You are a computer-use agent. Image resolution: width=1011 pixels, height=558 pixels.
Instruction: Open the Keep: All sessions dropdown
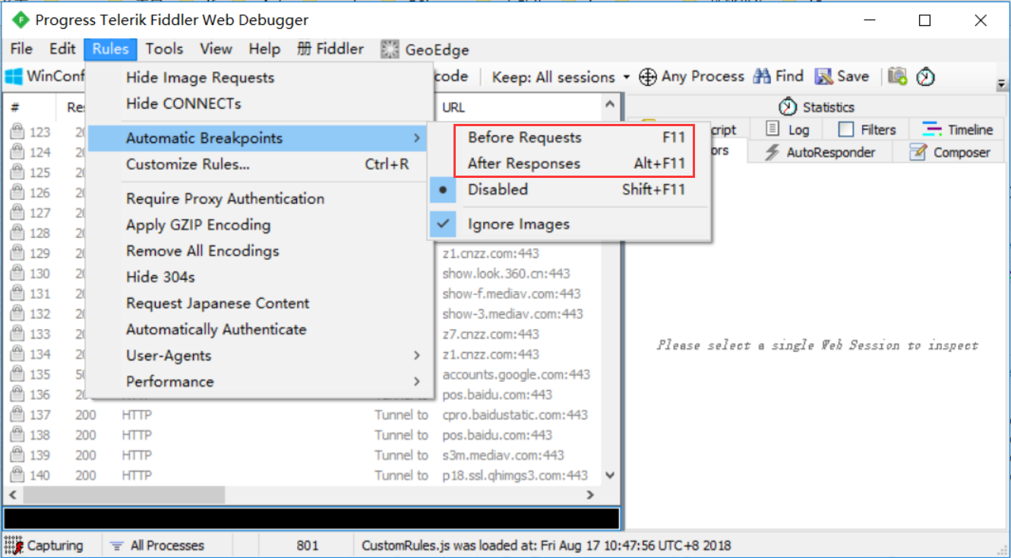pos(561,77)
